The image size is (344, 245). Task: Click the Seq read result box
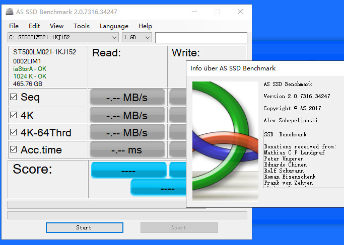coord(127,97)
